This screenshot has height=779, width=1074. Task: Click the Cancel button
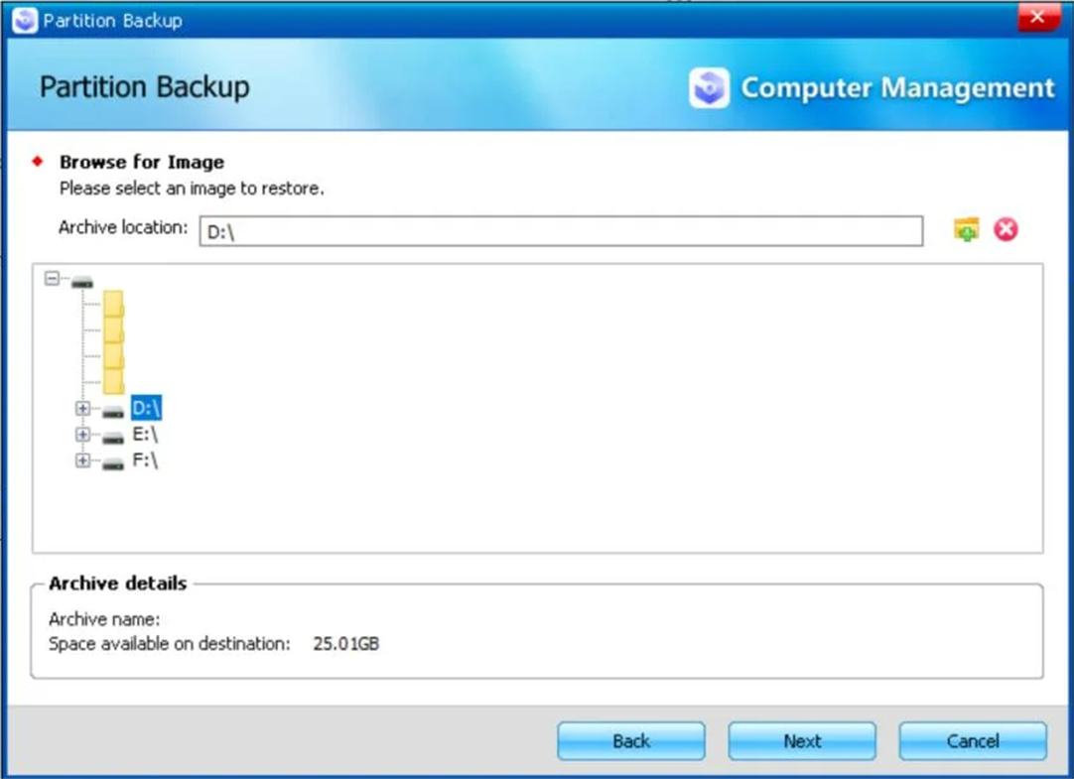pyautogui.click(x=972, y=740)
